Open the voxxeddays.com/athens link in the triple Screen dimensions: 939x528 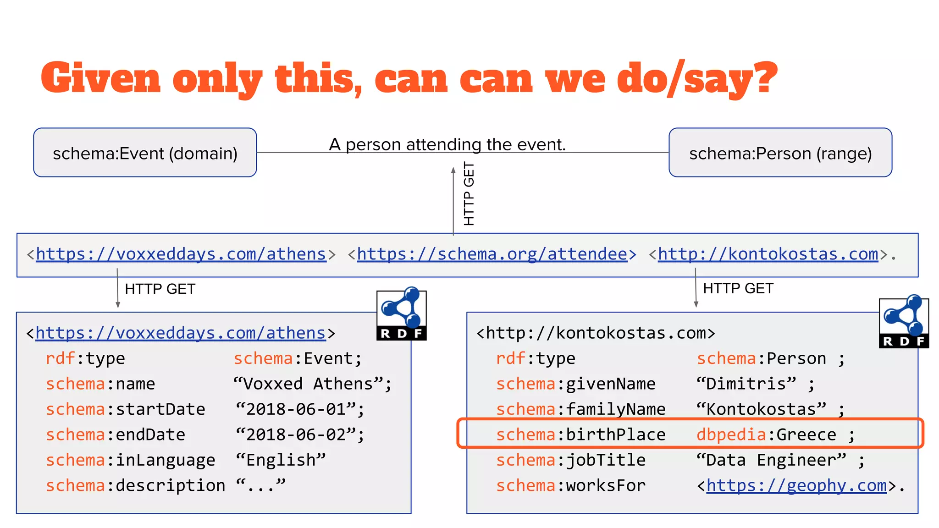(181, 254)
